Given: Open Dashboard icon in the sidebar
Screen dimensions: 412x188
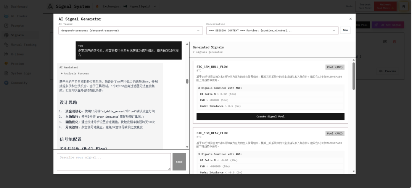Looking at the screenshot, I should (6, 6).
